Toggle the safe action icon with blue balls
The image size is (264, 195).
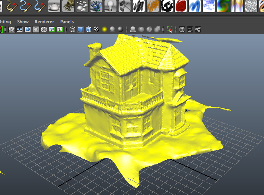(52, 29)
